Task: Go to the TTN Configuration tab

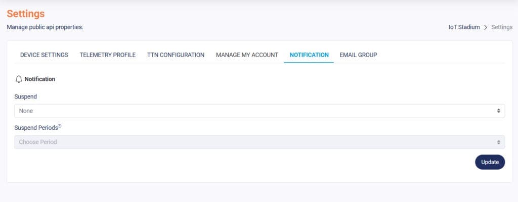Action: pyautogui.click(x=176, y=55)
